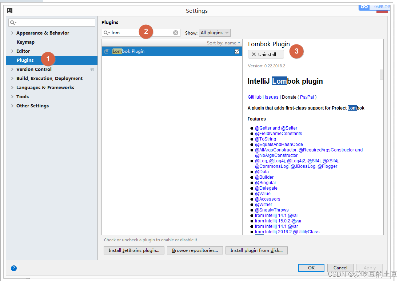This screenshot has width=403, height=281.
Task: Open the @ToString feature link
Action: (266, 139)
